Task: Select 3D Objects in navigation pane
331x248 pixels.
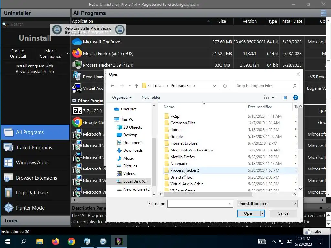Action: 132,127
